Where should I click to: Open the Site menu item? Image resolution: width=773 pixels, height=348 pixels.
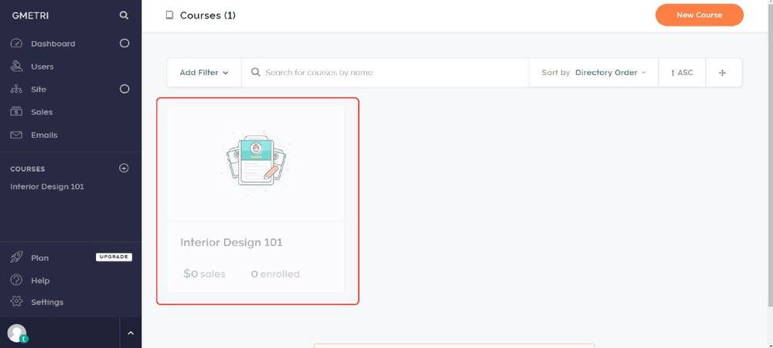[x=39, y=89]
